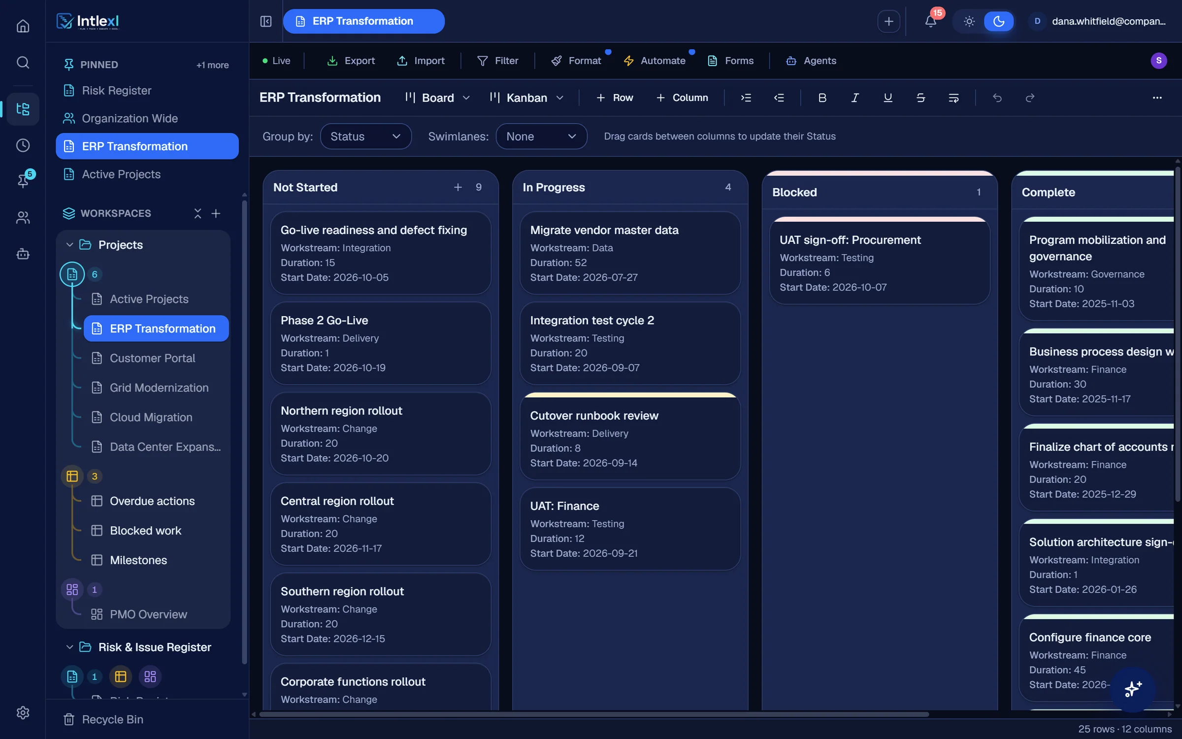The width and height of the screenshot is (1182, 739).
Task: Open the Kanban layout dropdown
Action: [x=526, y=98]
